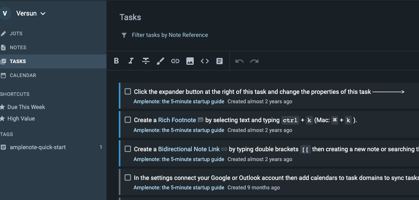Mark the Rich Footnote task complete
Screen dimensions: 419x200
click(x=128, y=120)
